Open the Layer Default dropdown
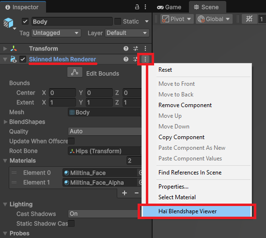The image size is (266, 238). tap(127, 33)
